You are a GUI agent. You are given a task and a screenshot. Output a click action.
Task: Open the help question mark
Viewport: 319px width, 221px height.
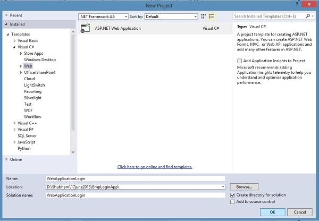pyautogui.click(x=297, y=4)
